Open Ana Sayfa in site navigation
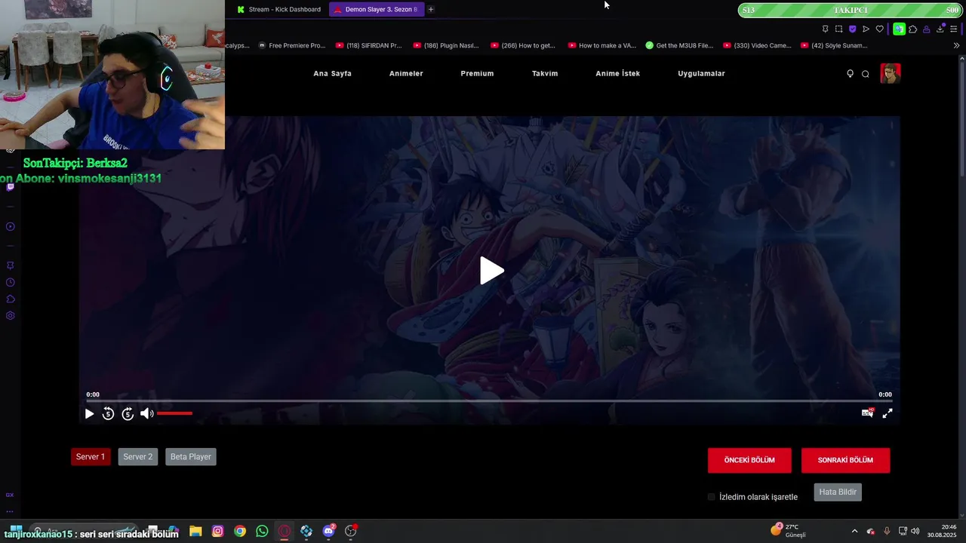 (x=333, y=73)
